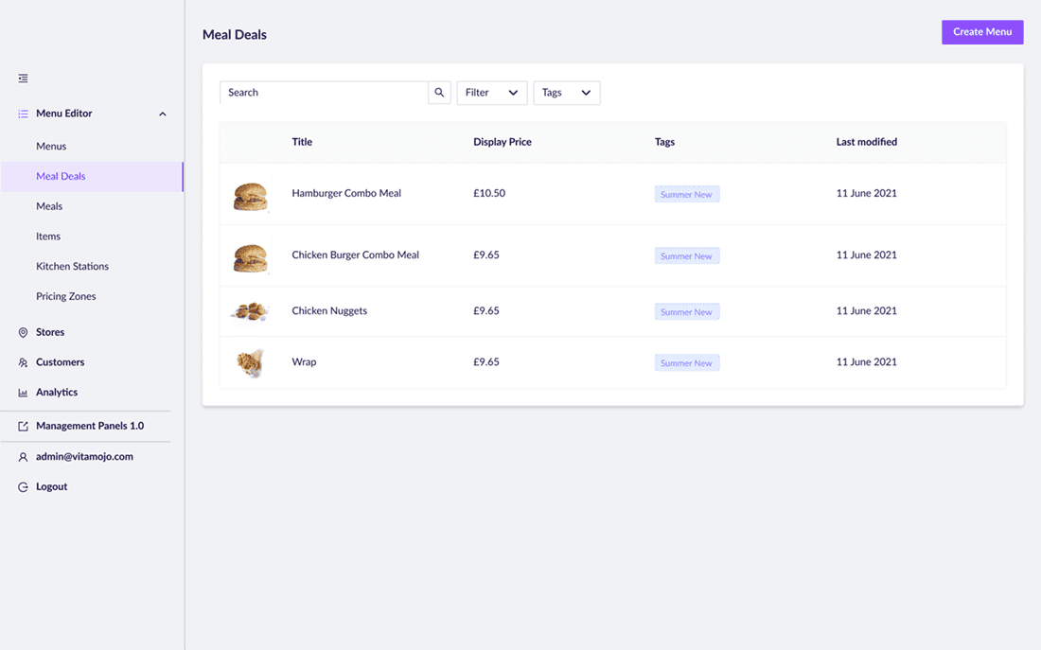1041x650 pixels.
Task: Collapse the Menu Editor section chevron
Action: coord(162,114)
